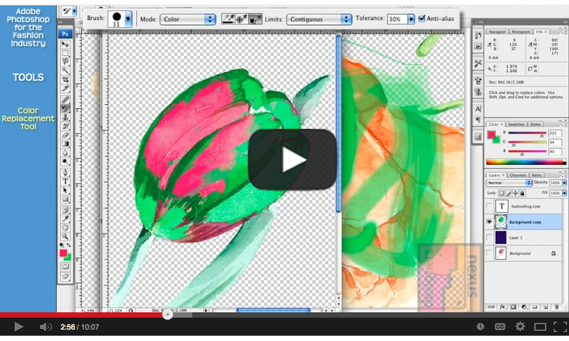Mute the video with speaker icon
Screen dimensions: 569x341
point(45,327)
